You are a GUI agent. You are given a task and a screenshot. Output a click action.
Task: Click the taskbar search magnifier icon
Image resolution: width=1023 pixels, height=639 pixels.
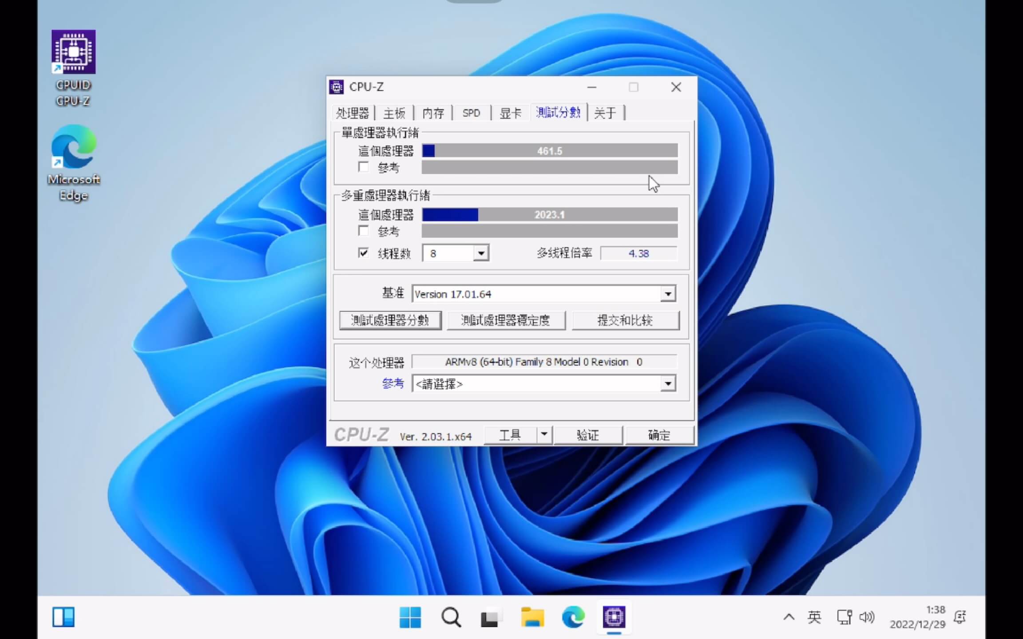coord(451,617)
